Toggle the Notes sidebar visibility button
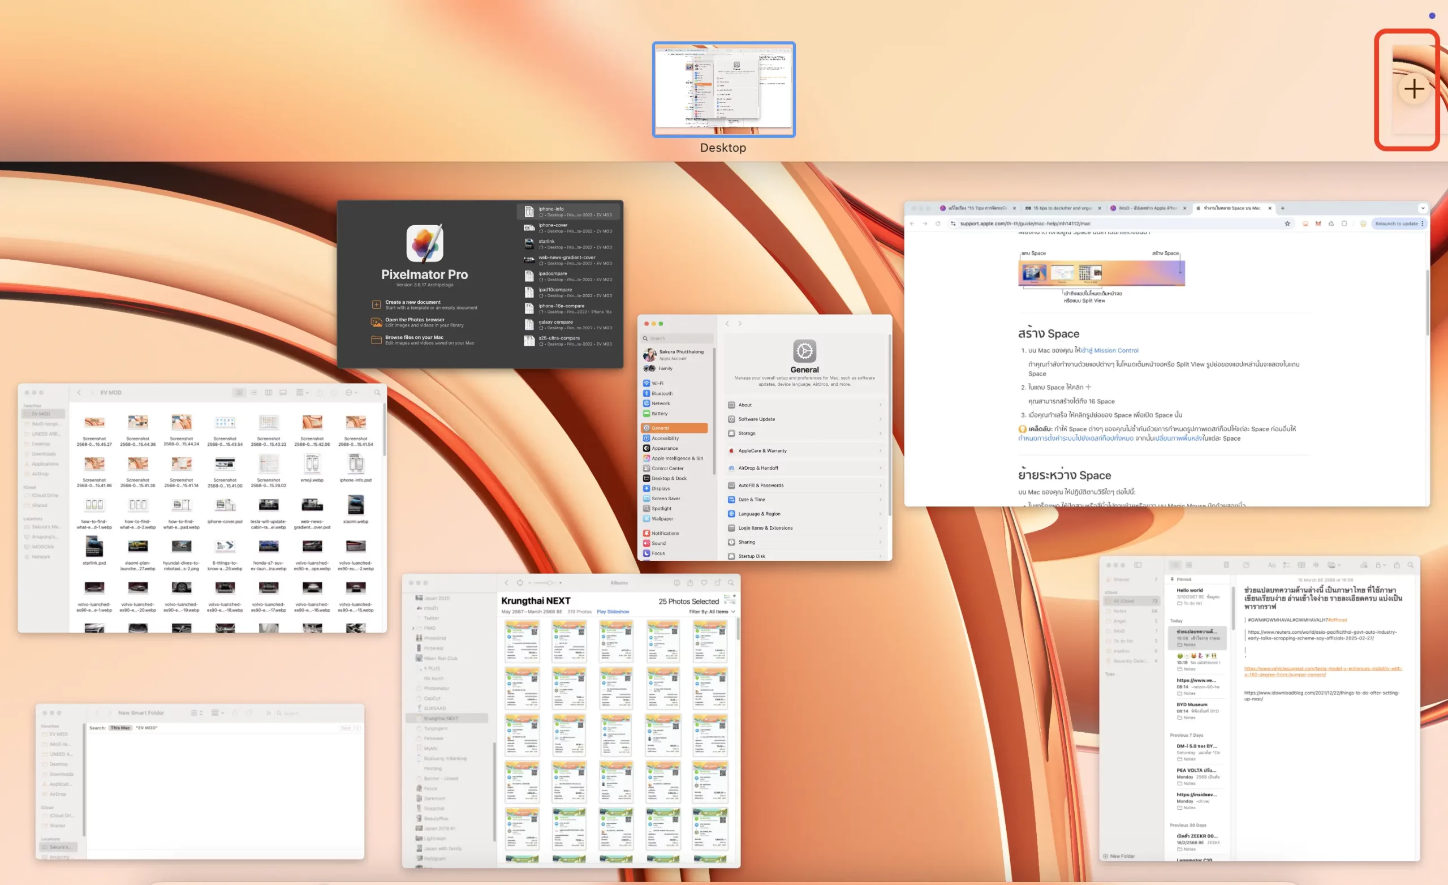 (1137, 565)
